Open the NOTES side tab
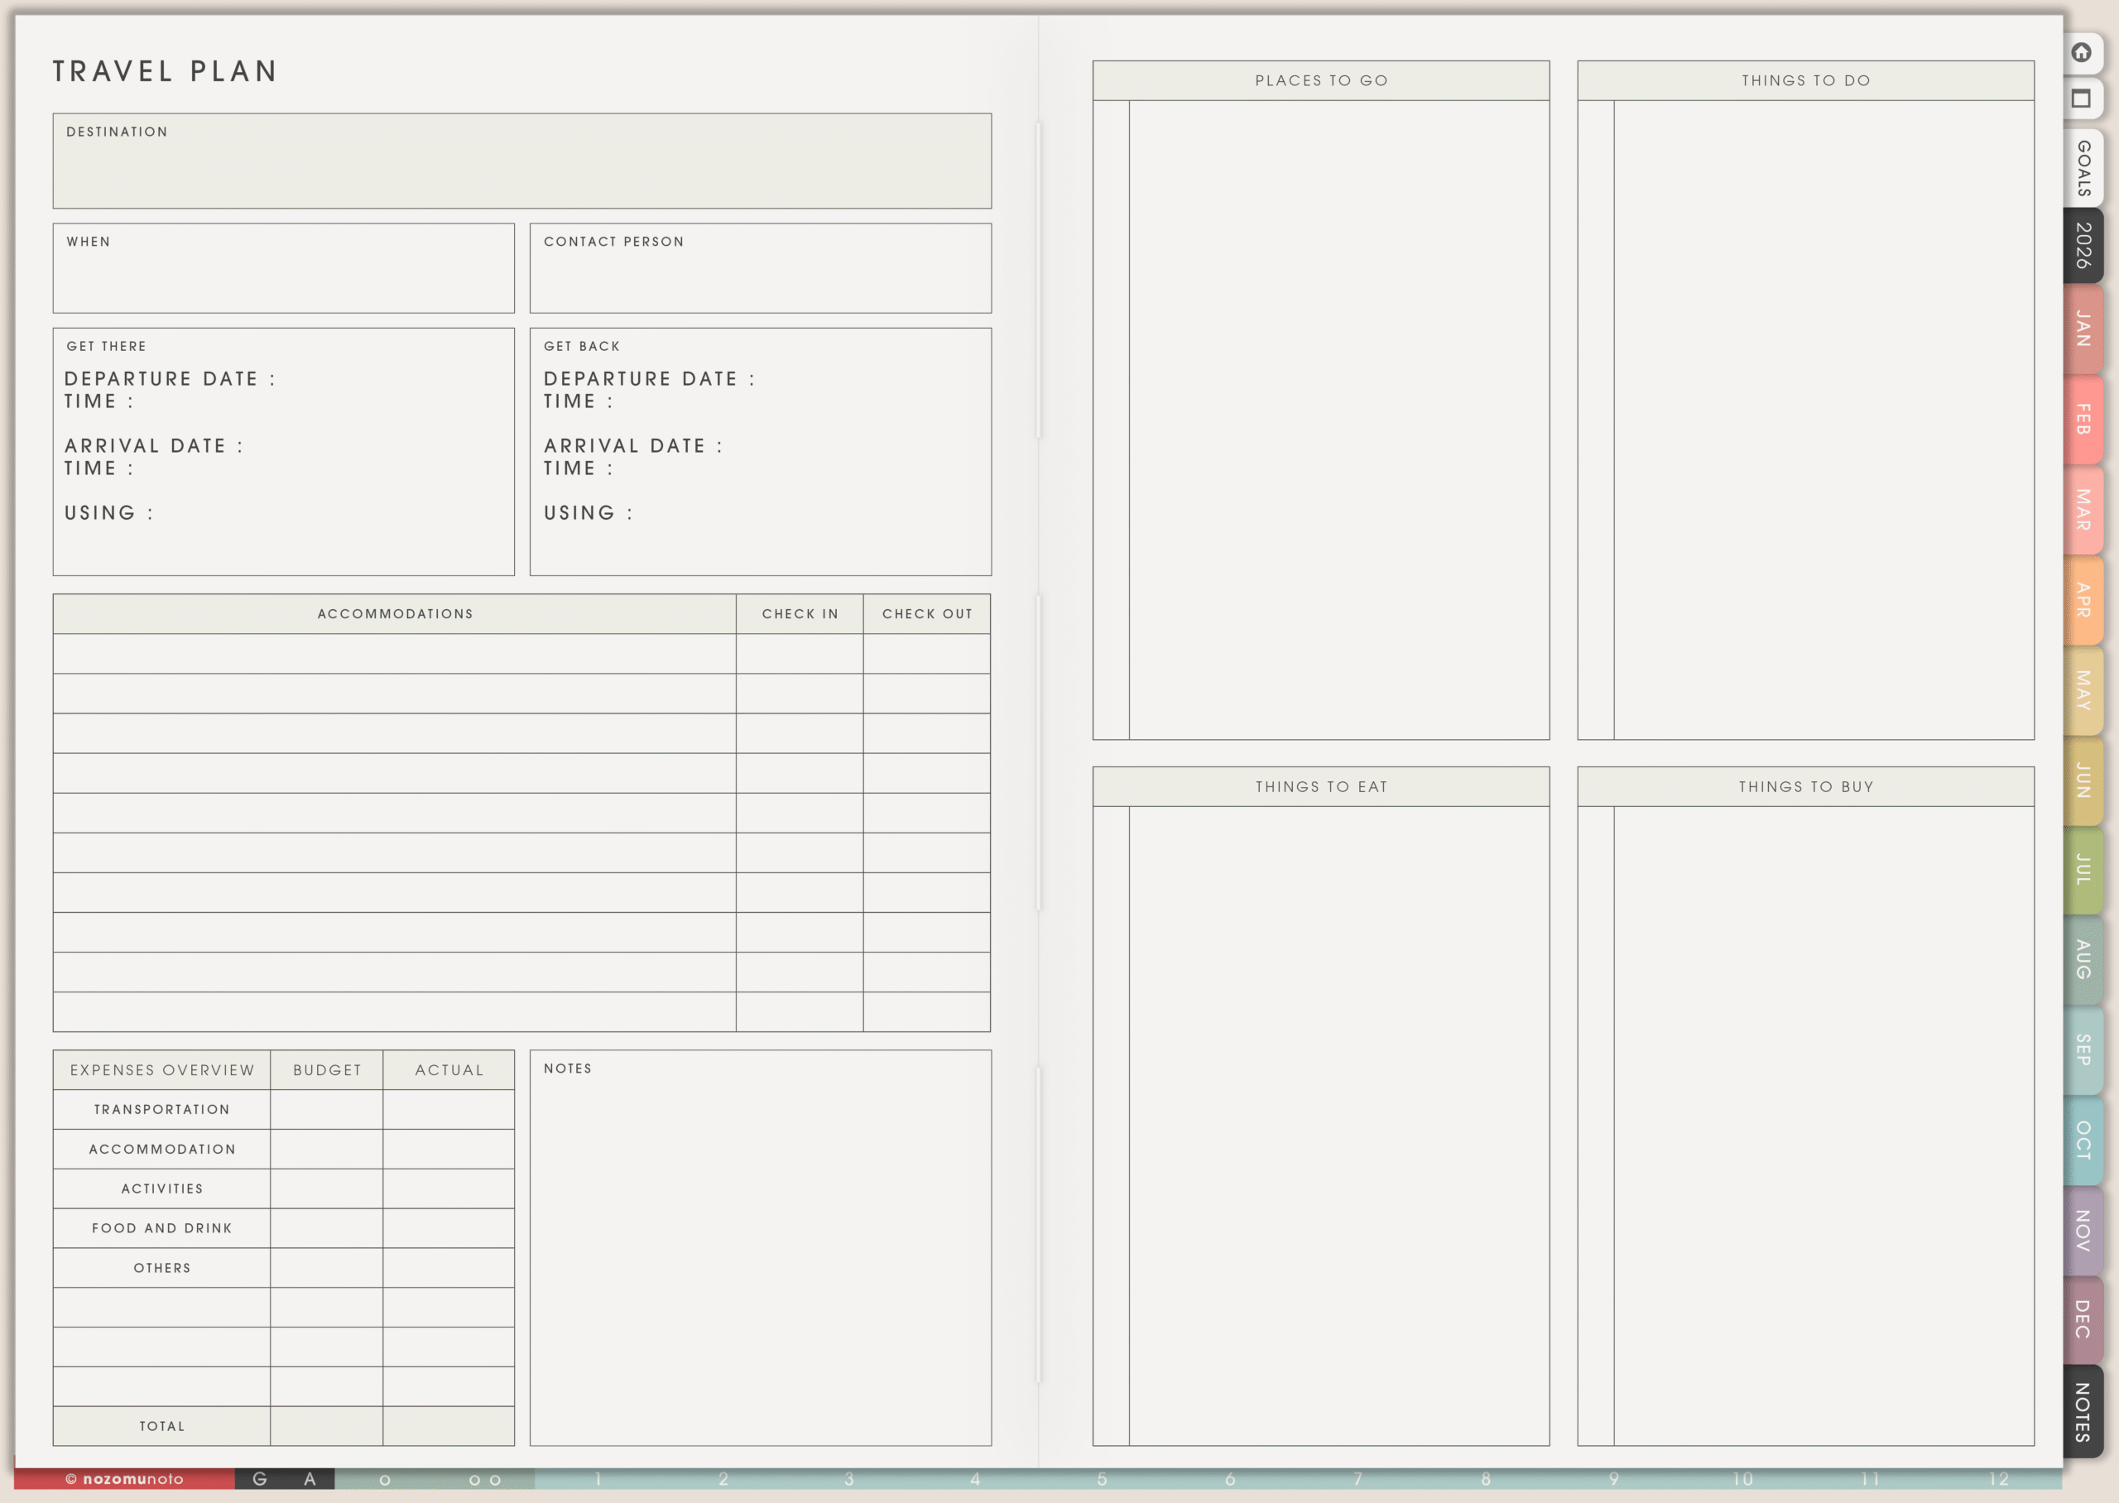 pyautogui.click(x=2084, y=1412)
